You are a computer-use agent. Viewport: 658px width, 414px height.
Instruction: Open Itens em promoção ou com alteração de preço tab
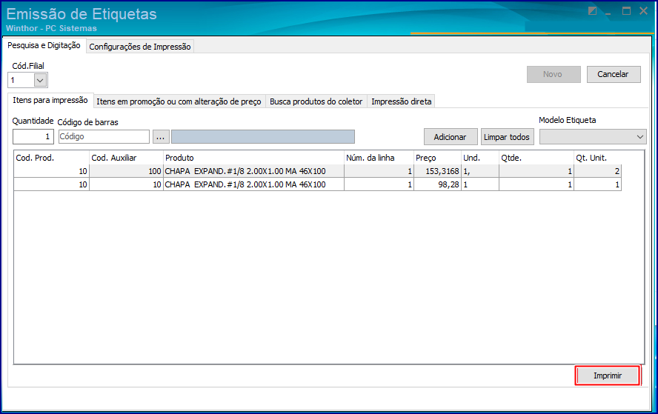point(179,101)
